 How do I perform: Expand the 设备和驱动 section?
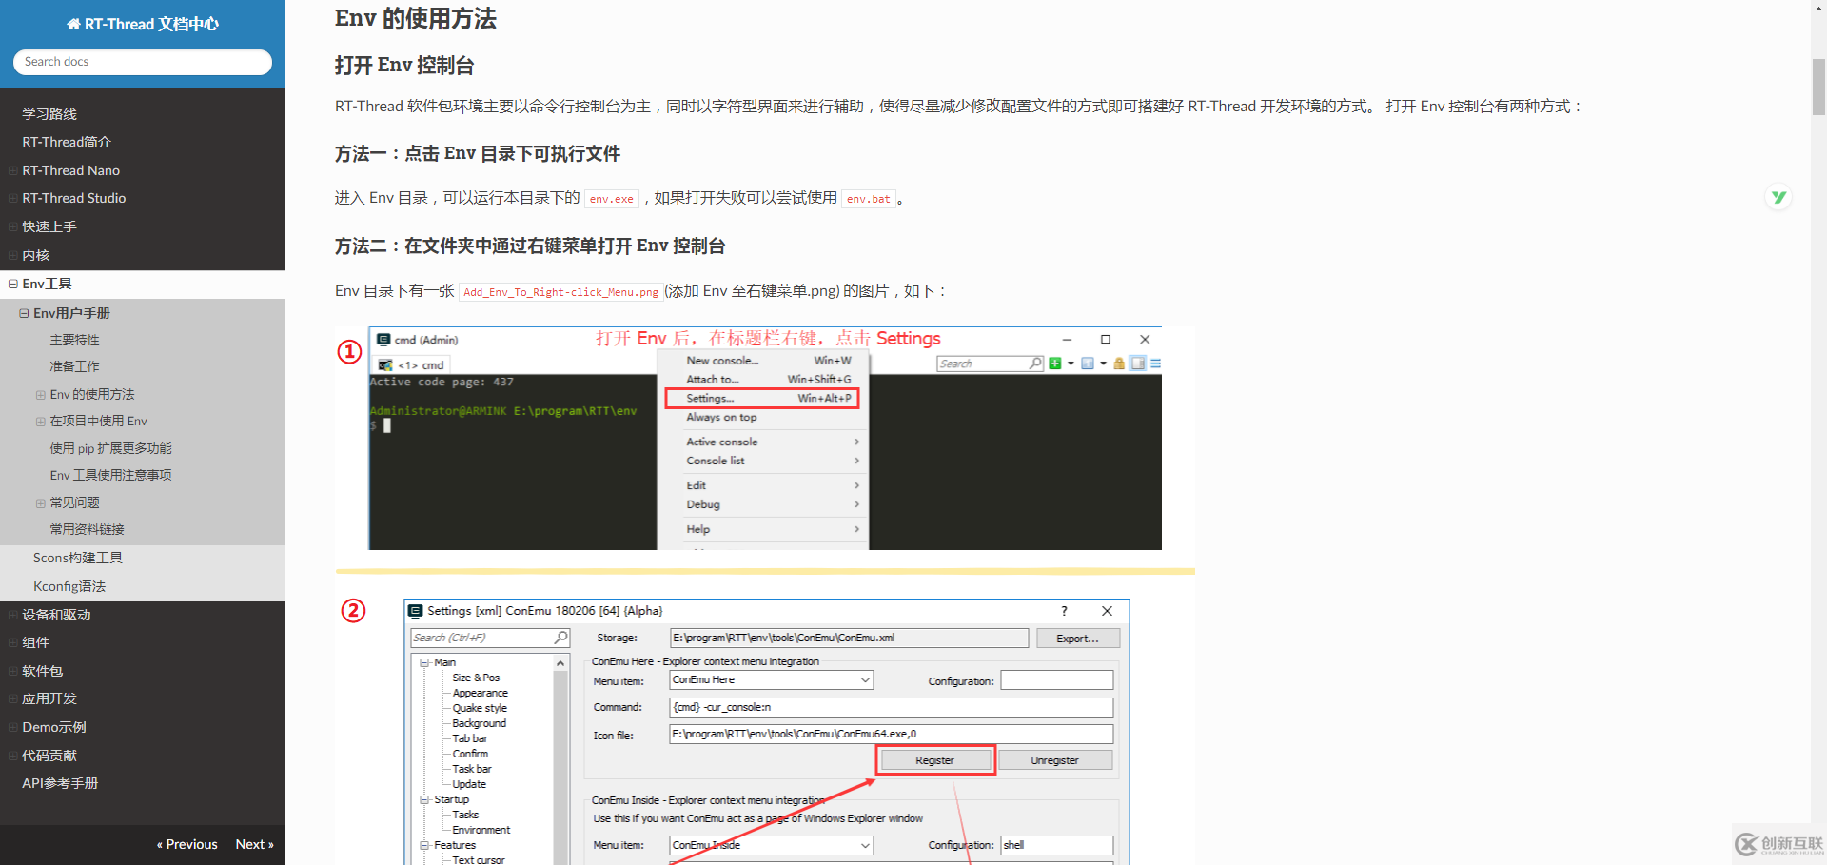[x=12, y=615]
